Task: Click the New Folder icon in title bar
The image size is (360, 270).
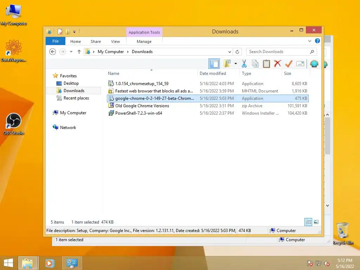Action: (x=68, y=31)
